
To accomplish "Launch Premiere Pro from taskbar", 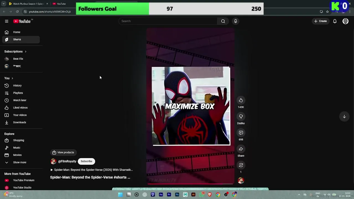I will pyautogui.click(x=169, y=195).
